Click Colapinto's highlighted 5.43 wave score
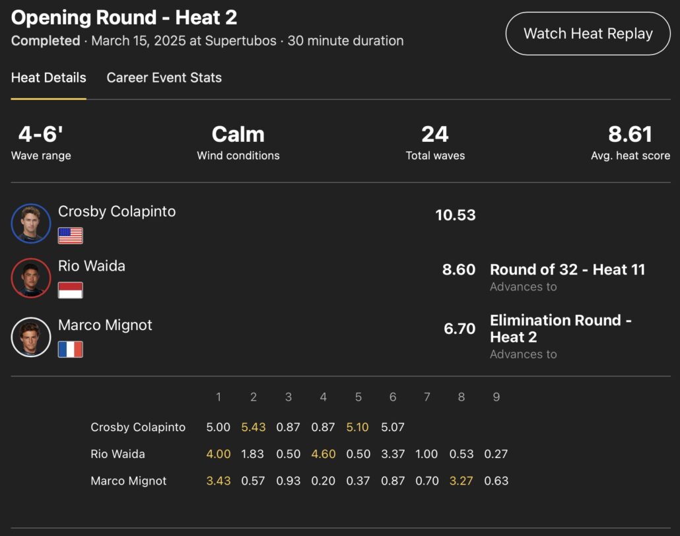Image resolution: width=680 pixels, height=536 pixels. 254,427
